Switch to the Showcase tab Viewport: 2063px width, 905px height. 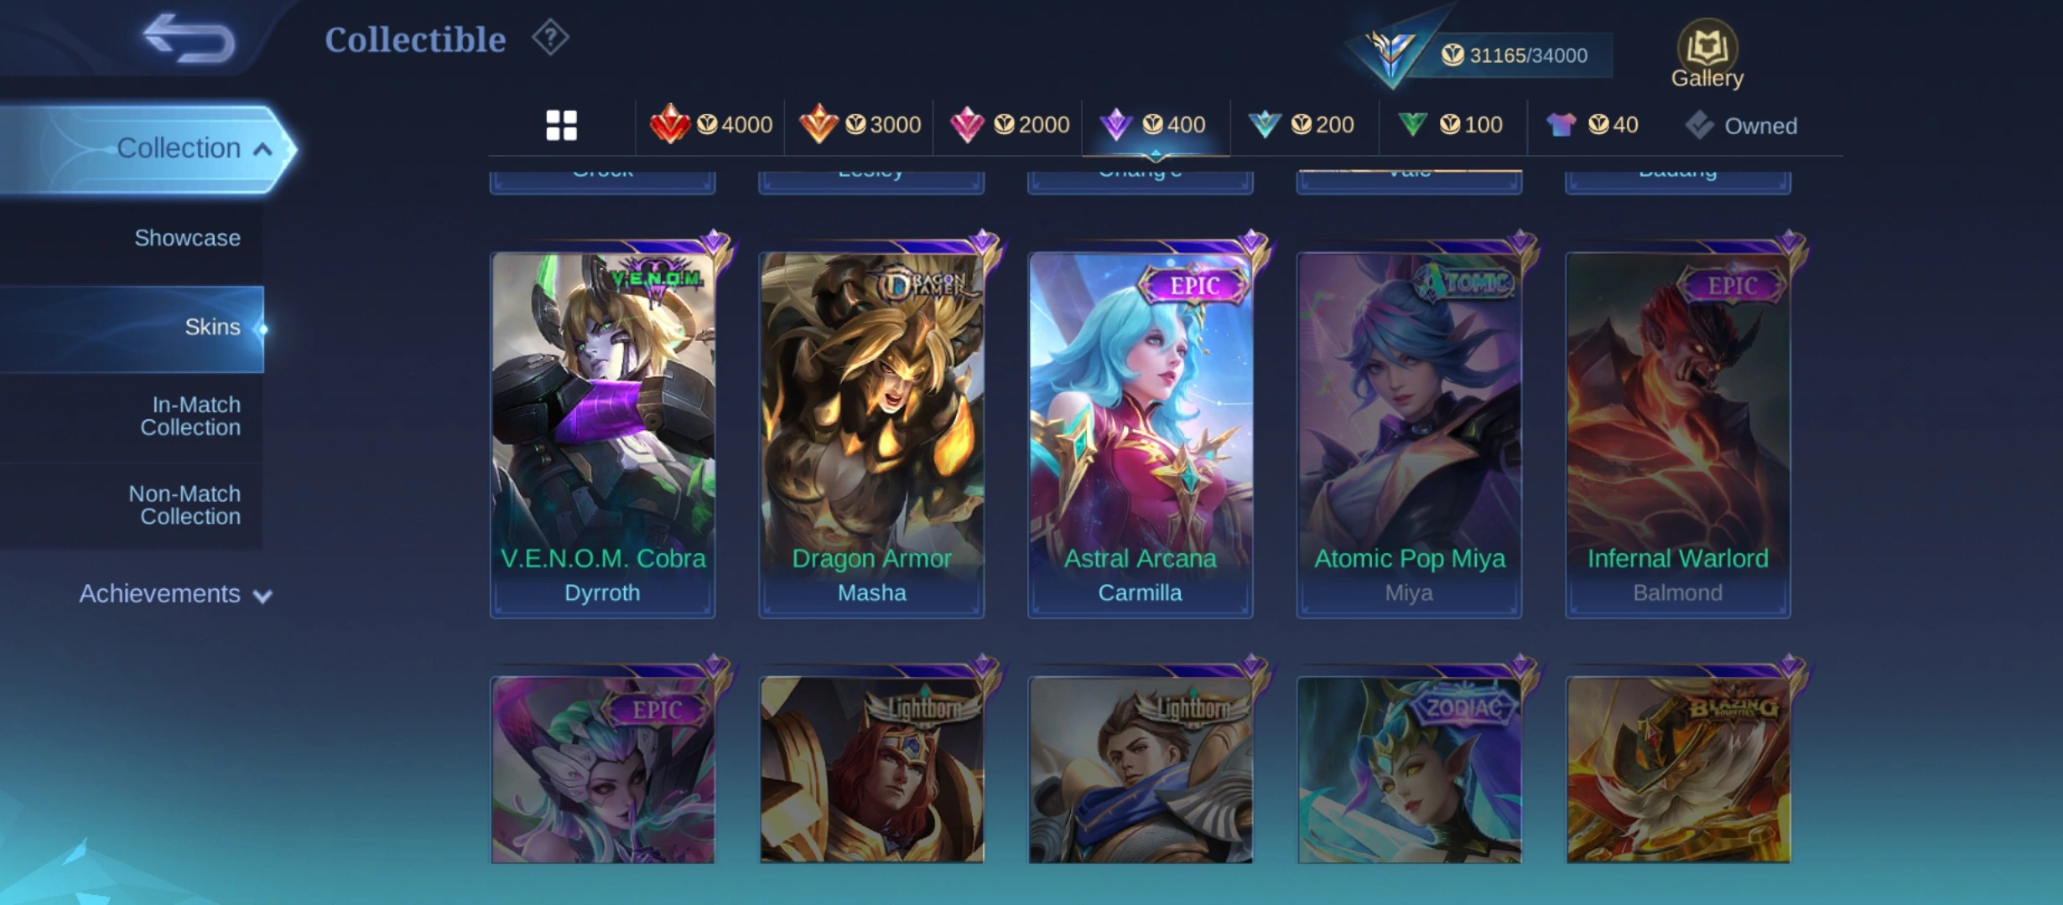[187, 238]
